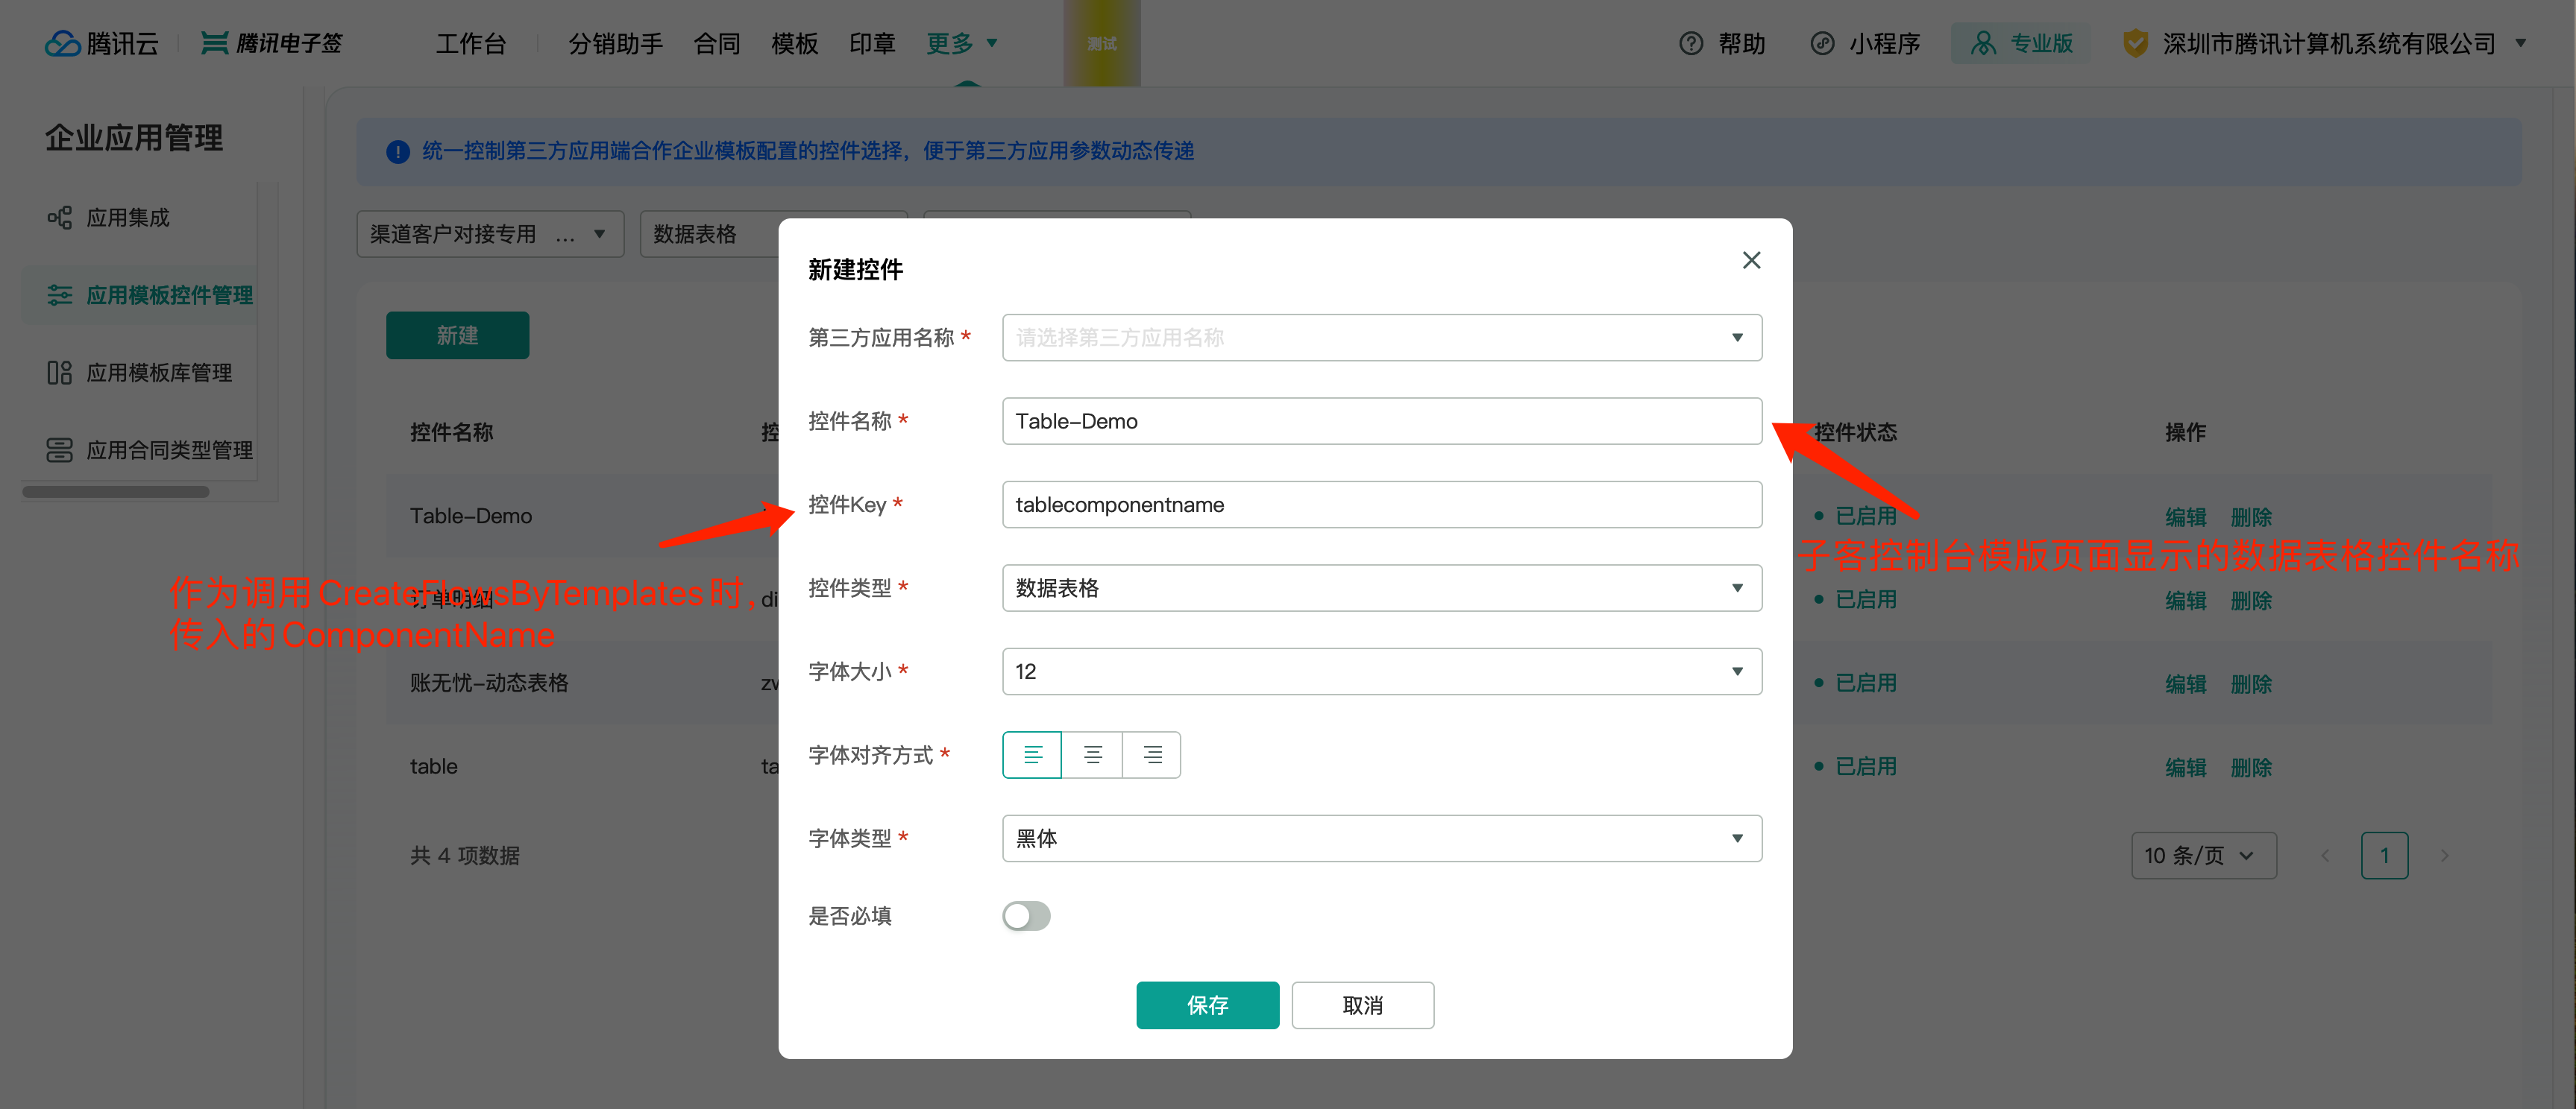Open the 字体类型 dropdown

[x=1382, y=838]
